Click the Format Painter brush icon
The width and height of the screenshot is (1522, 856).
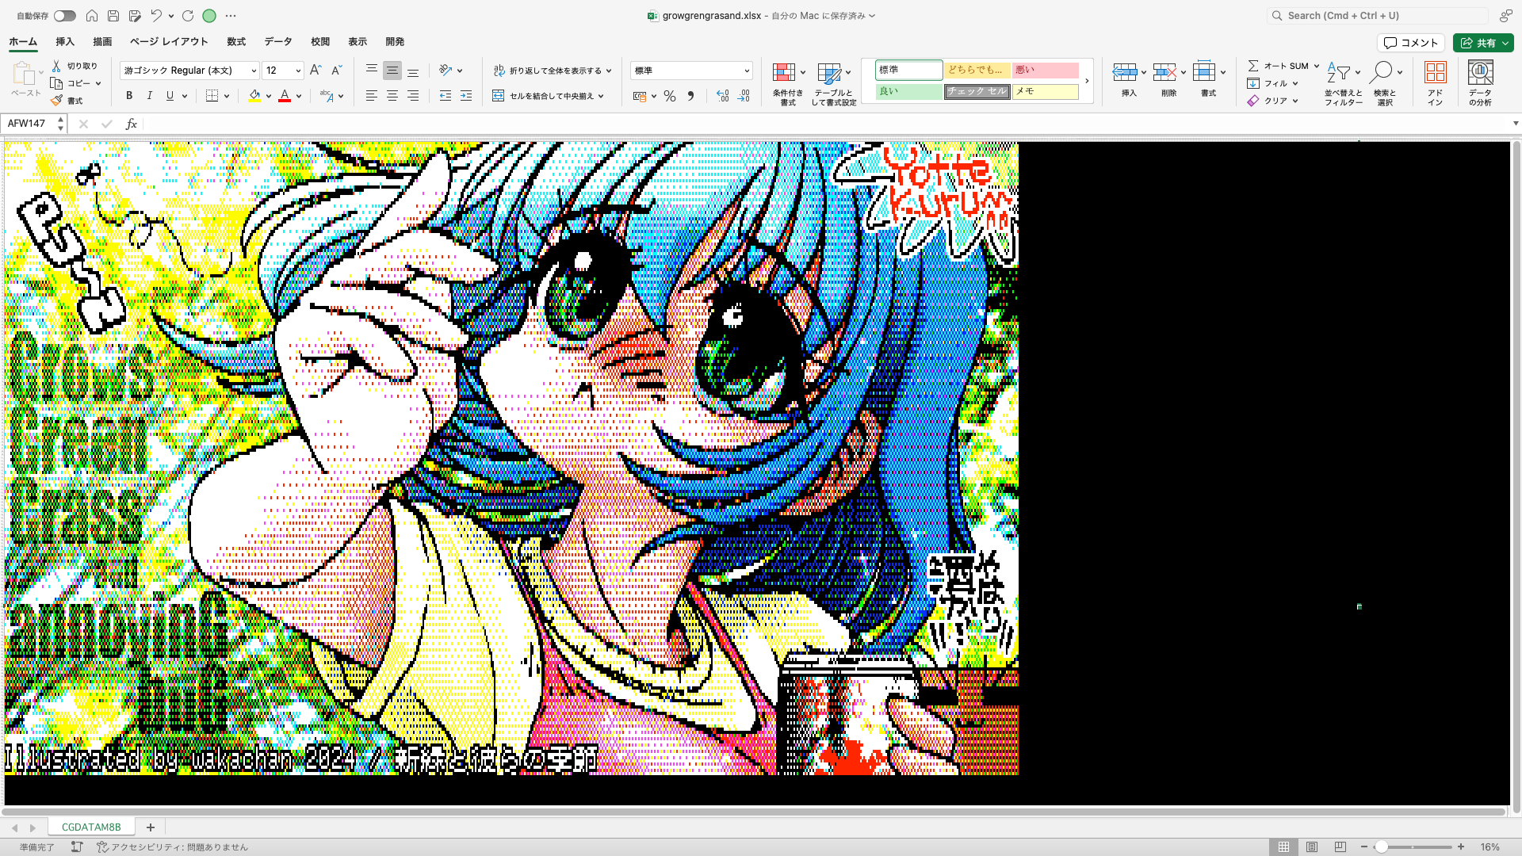tap(56, 101)
